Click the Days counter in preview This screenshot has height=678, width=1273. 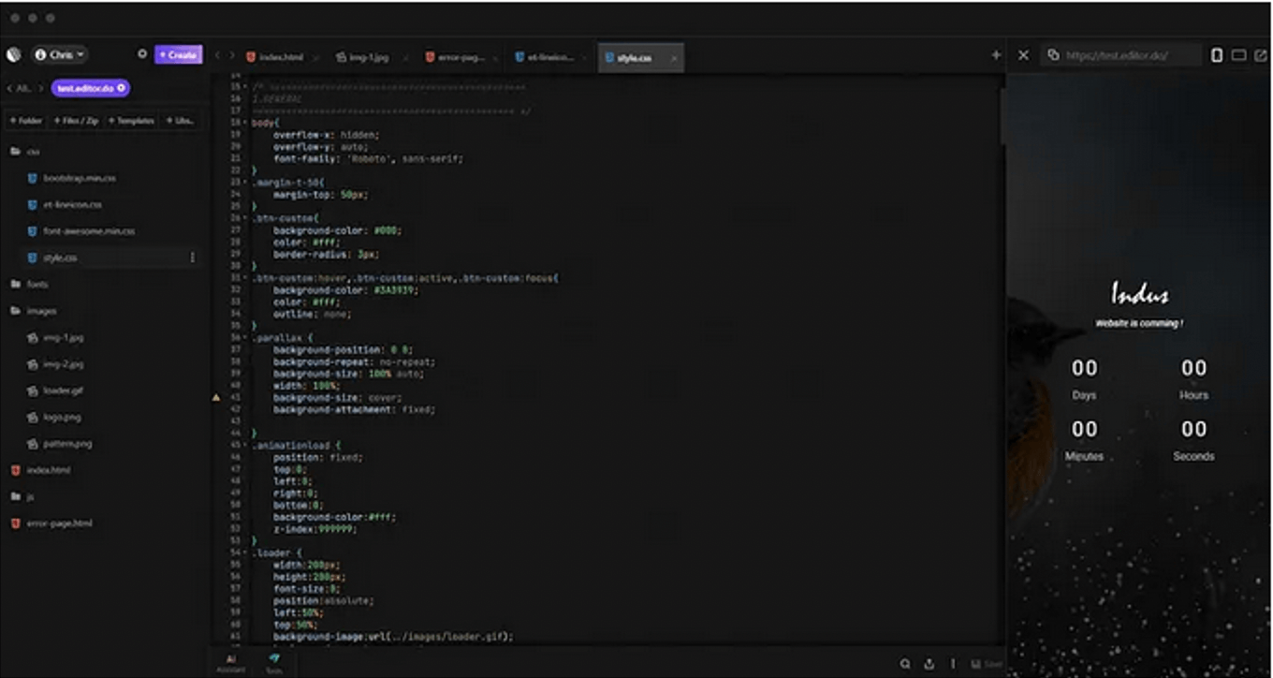pyautogui.click(x=1085, y=378)
